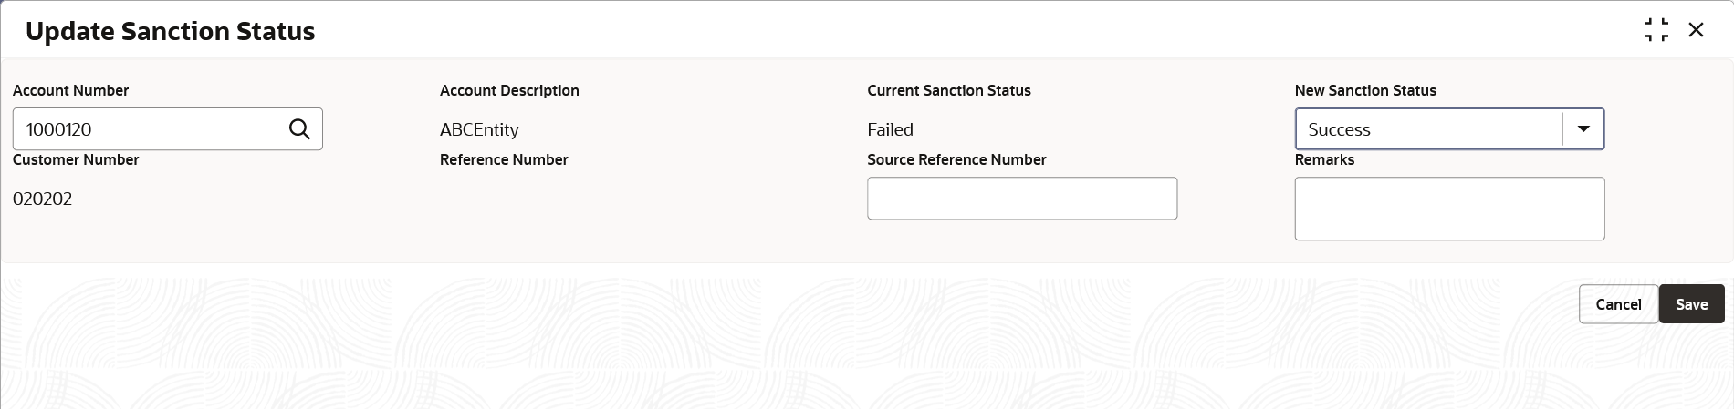Collapse the dialog using the minimize-view icon
1734x409 pixels.
pos(1656,30)
